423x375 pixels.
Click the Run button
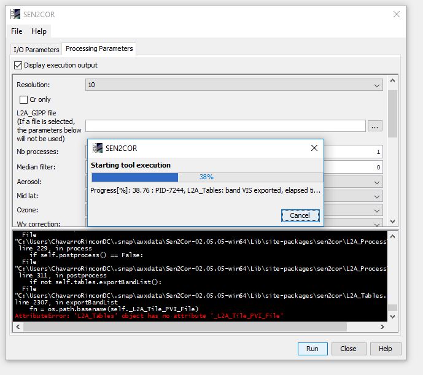pyautogui.click(x=312, y=349)
